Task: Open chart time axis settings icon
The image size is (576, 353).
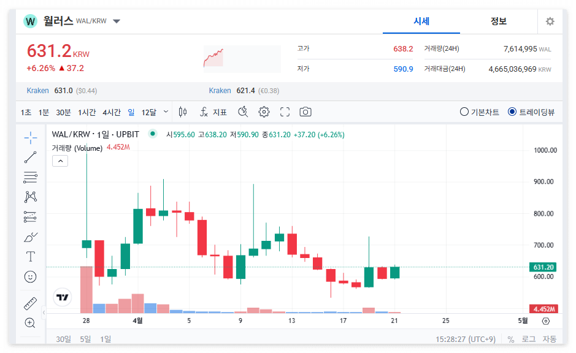Action: click(x=546, y=321)
